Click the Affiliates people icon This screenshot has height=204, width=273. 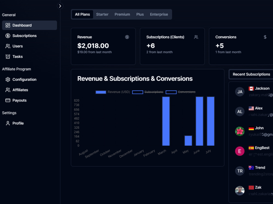(8, 90)
